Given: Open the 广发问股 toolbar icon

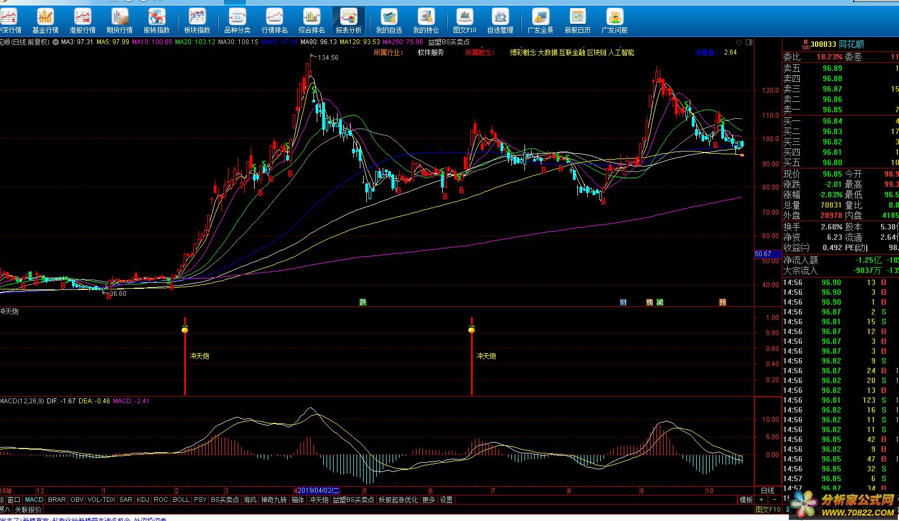Looking at the screenshot, I should [614, 21].
